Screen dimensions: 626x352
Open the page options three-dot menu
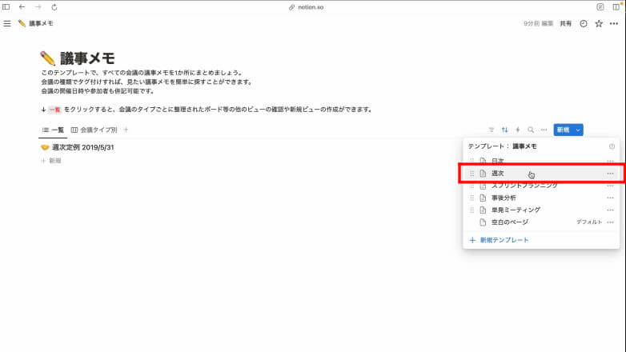click(614, 23)
